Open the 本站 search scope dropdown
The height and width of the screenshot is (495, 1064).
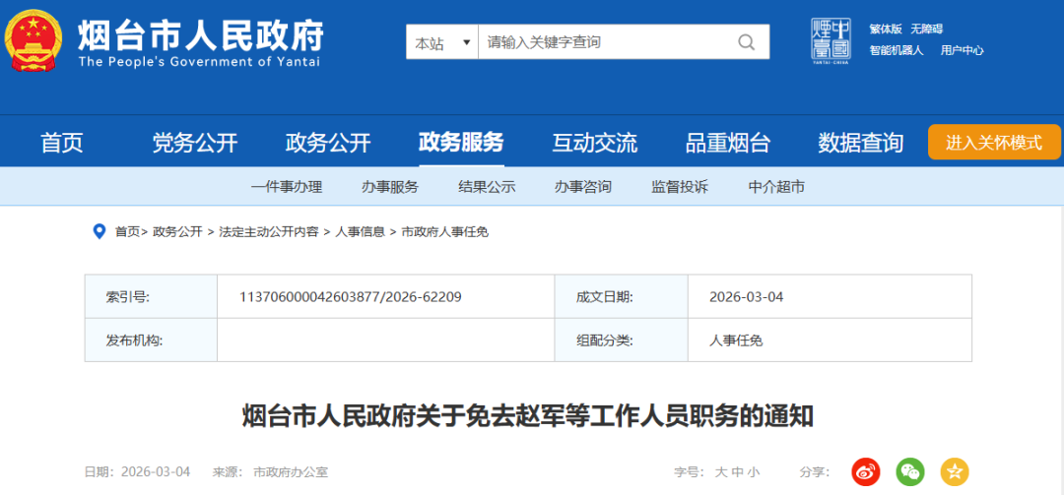[442, 43]
